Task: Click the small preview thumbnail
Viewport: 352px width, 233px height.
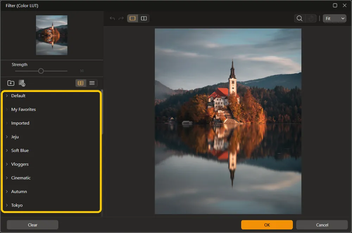Action: point(52,35)
